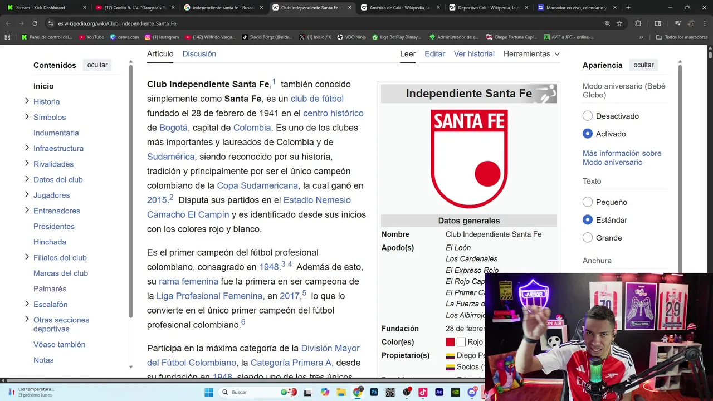The image size is (713, 401).
Task: Switch to the Artículo tab
Action: tap(160, 54)
